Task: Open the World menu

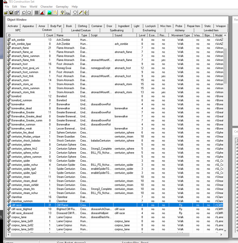Action: (33, 6)
